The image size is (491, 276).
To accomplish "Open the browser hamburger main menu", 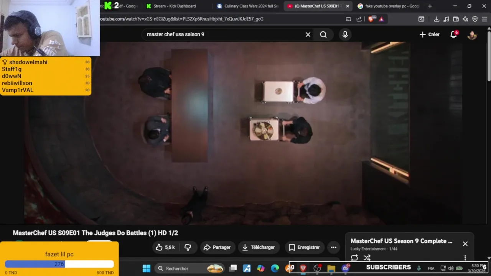I will click(x=484, y=19).
